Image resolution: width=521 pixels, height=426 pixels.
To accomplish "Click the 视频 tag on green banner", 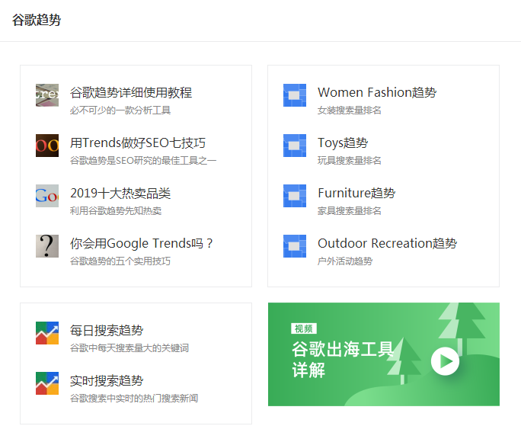I will pyautogui.click(x=304, y=328).
